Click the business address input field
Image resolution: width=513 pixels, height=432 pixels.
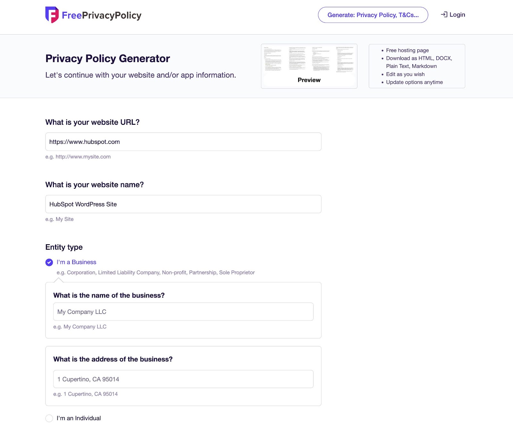point(183,379)
